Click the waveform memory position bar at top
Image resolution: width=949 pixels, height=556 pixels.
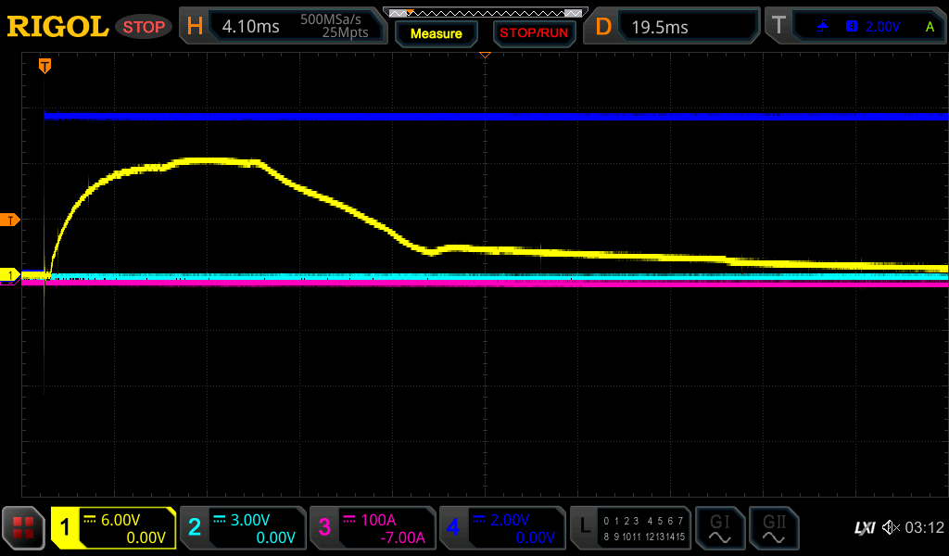[x=485, y=13]
